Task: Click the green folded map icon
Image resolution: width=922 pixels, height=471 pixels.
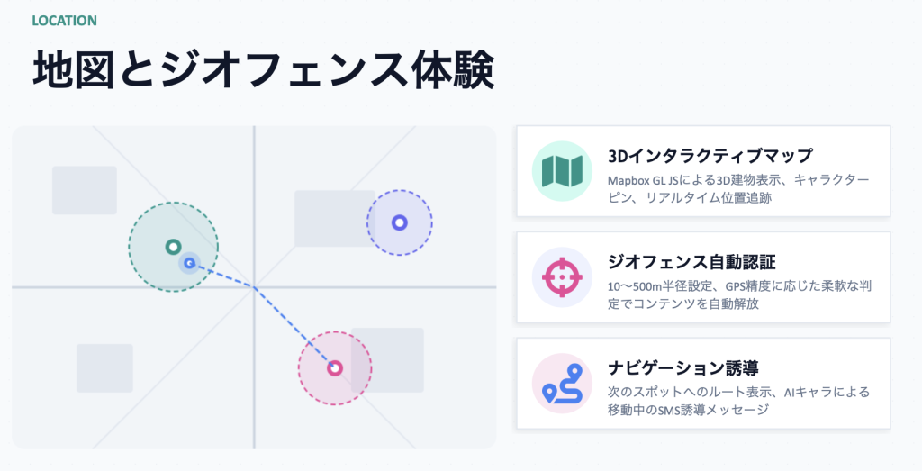Action: tap(562, 171)
